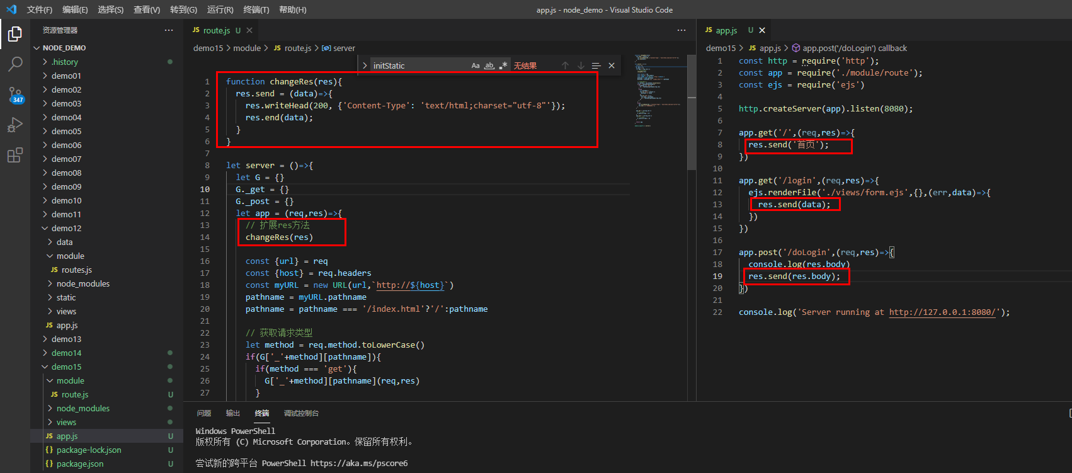Click server symbol breadcrumb in route.js
Screen dimensions: 1072x473
[338, 48]
